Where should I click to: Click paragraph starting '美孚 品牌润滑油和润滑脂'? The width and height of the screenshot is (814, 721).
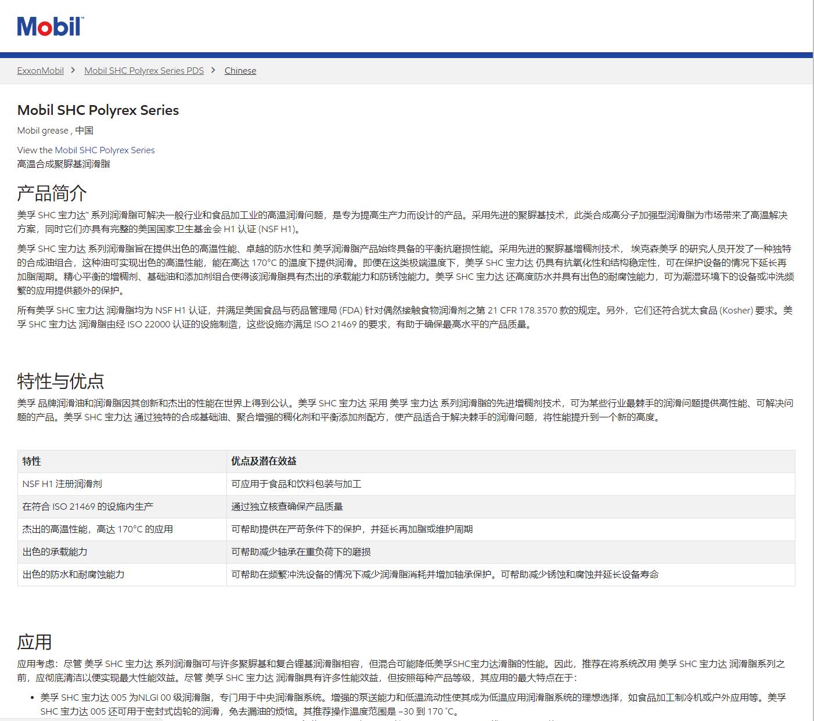click(405, 410)
